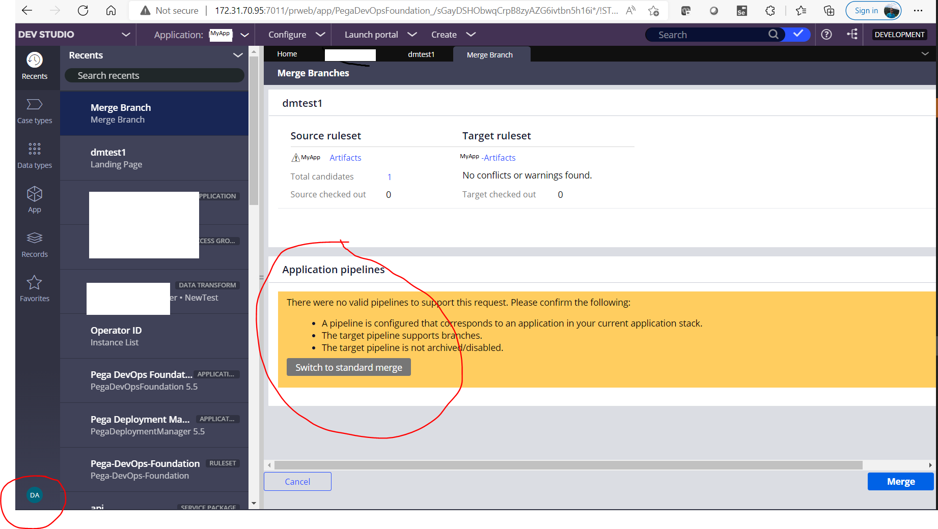This screenshot has width=938, height=529.
Task: Show Favorites via the star icon
Action: (x=34, y=282)
